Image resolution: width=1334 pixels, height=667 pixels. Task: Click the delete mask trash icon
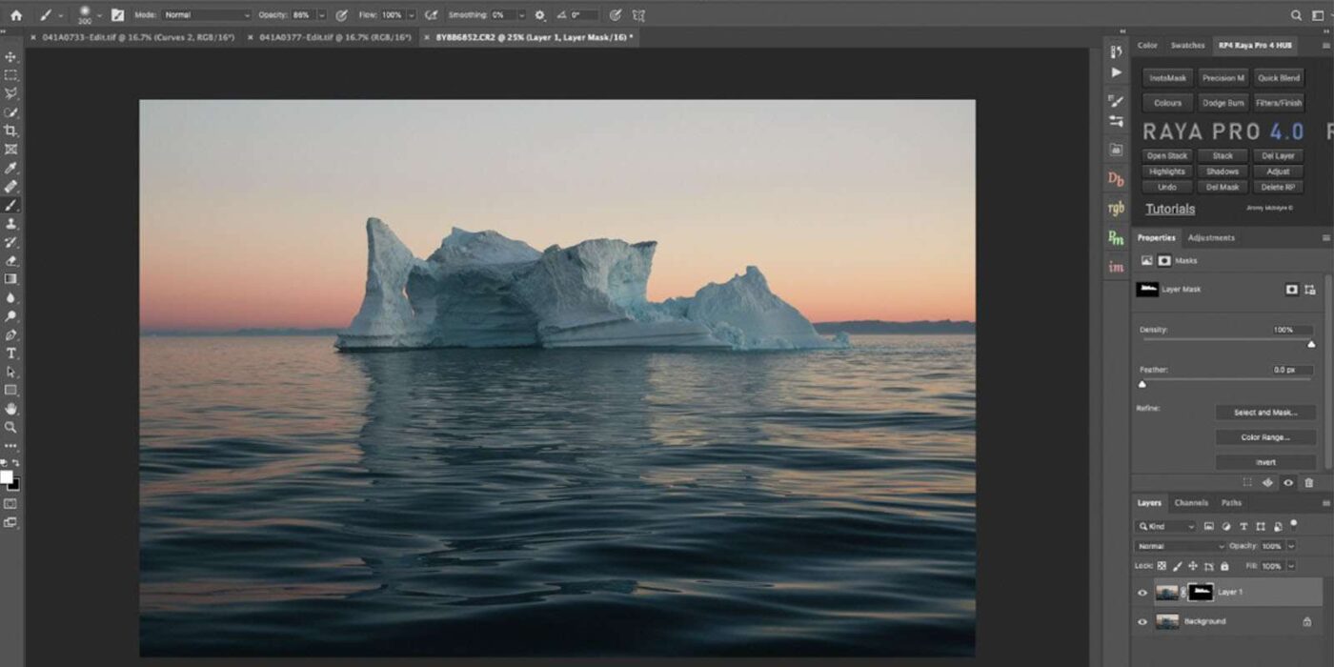coord(1309,483)
